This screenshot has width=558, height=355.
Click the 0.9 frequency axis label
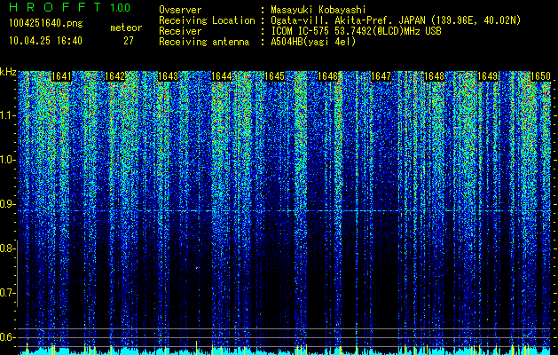pyautogui.click(x=7, y=204)
